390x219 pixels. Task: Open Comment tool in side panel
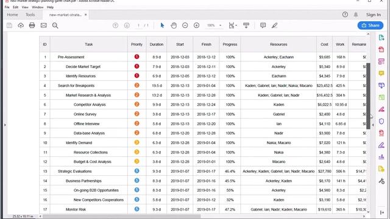381,73
